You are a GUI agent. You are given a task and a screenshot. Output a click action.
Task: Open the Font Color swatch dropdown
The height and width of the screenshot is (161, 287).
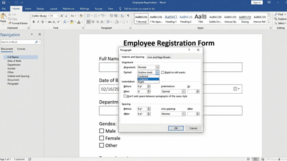click(81, 22)
